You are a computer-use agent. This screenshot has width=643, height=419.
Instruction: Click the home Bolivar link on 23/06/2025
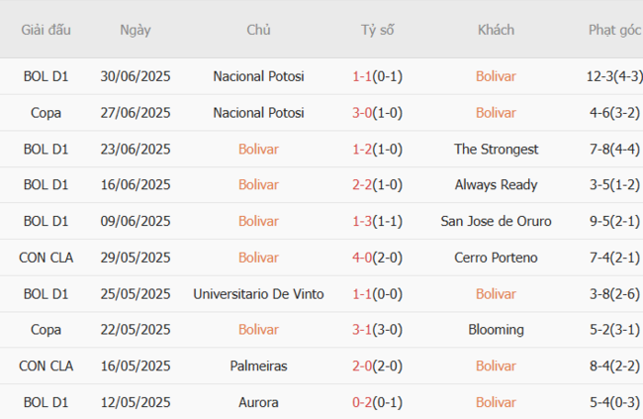[x=258, y=149]
